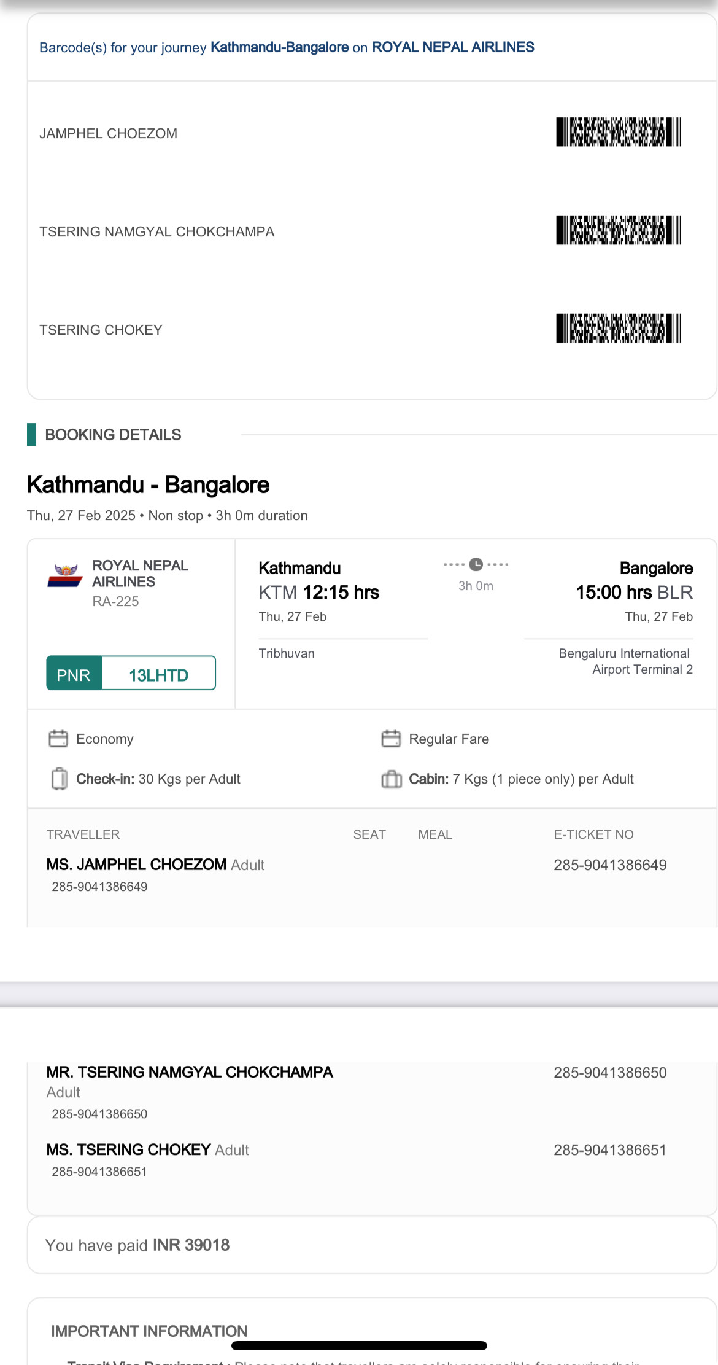Tap Tsering Namgyal Chokchampa's barcode

(618, 230)
